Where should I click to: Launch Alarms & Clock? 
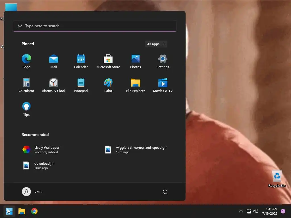[x=54, y=85]
